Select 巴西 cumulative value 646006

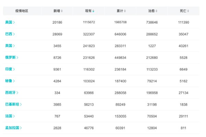tap(121, 34)
